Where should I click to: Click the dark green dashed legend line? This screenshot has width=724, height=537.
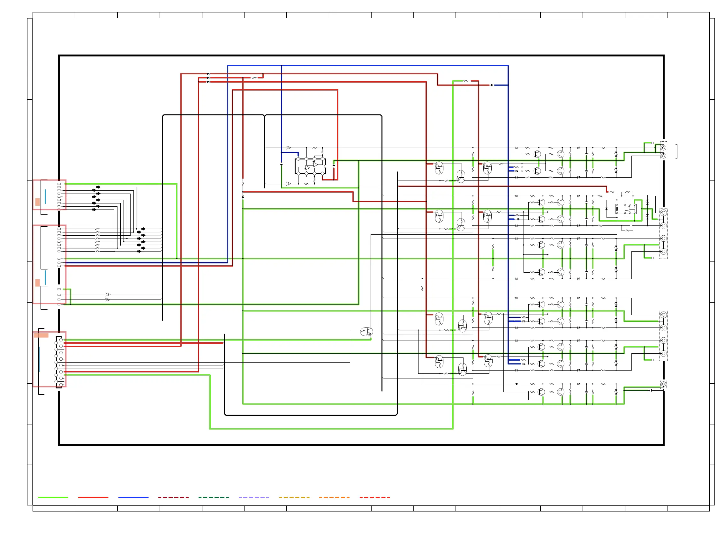point(214,497)
